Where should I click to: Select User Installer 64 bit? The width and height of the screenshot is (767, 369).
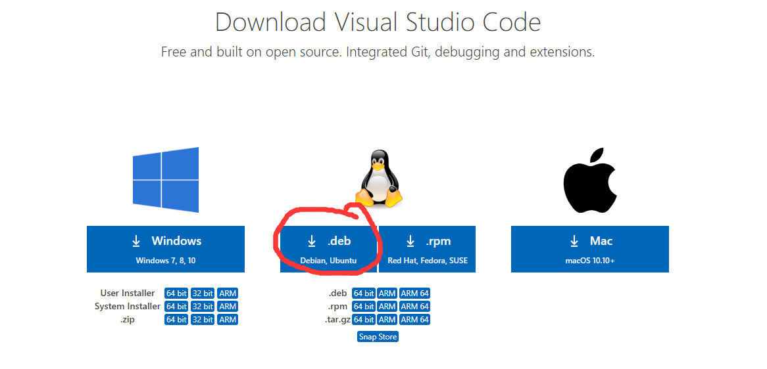tap(176, 293)
